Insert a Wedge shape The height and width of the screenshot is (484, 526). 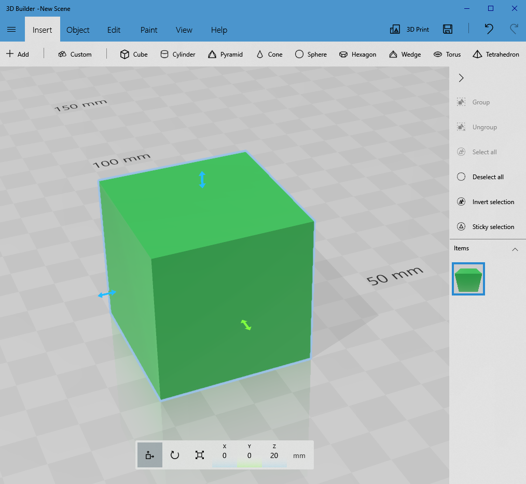click(405, 54)
